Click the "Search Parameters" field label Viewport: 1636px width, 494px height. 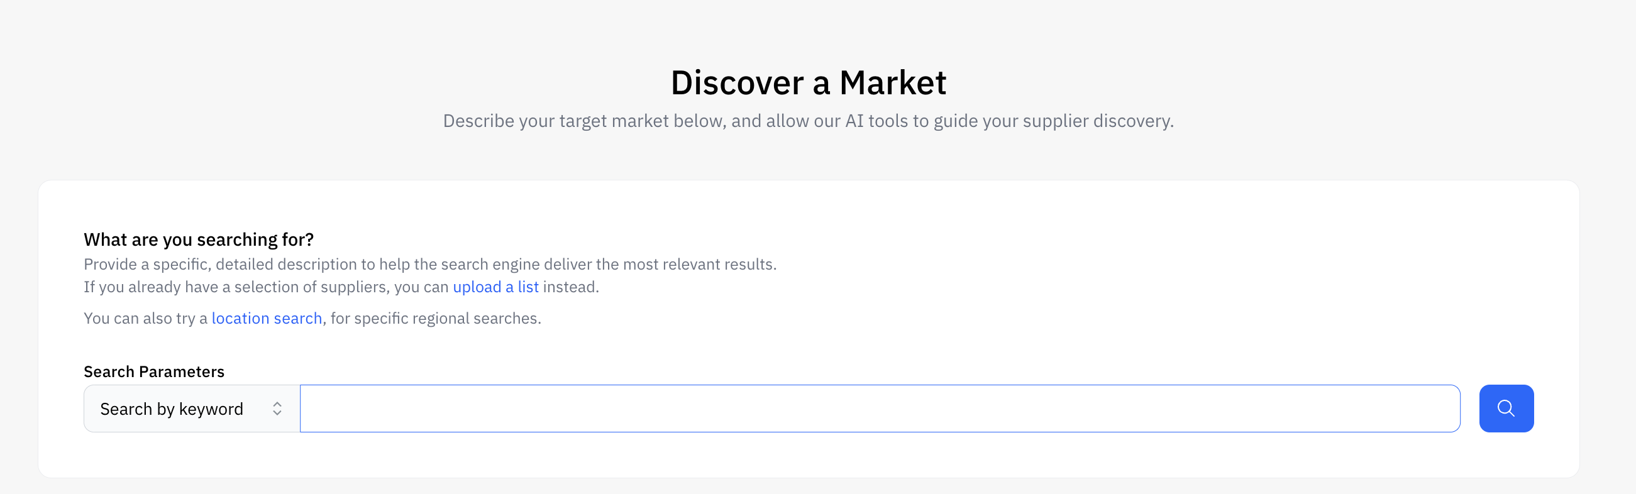pos(154,371)
